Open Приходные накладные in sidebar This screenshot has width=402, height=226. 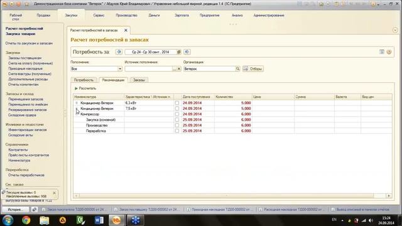(25, 68)
